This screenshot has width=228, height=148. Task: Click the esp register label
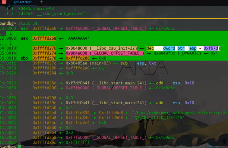(x=24, y=28)
